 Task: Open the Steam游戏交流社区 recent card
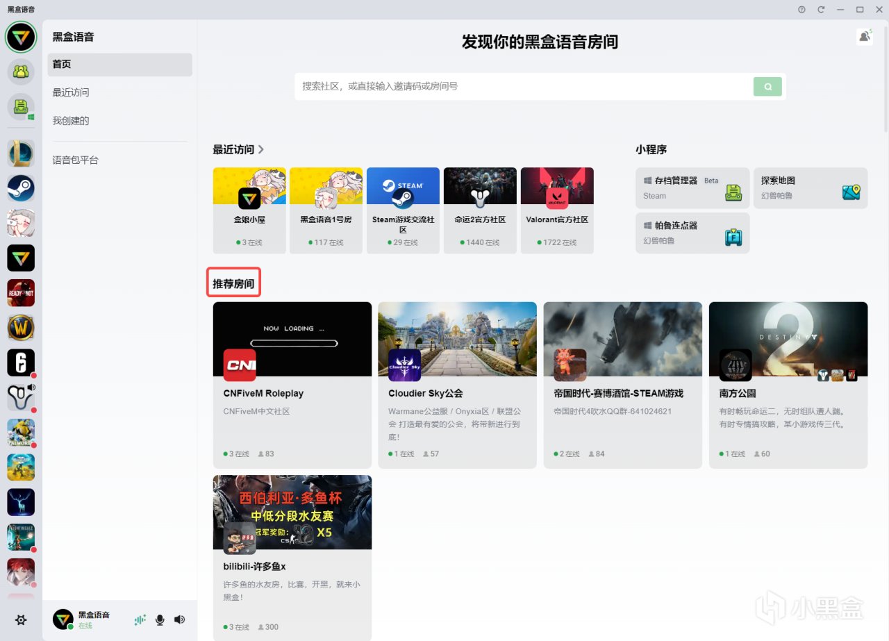click(403, 210)
